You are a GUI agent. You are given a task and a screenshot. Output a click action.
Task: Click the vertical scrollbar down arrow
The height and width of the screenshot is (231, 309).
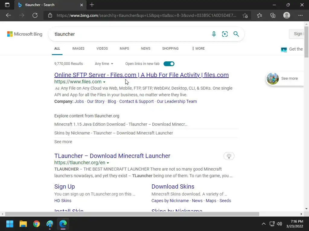tap(306, 209)
